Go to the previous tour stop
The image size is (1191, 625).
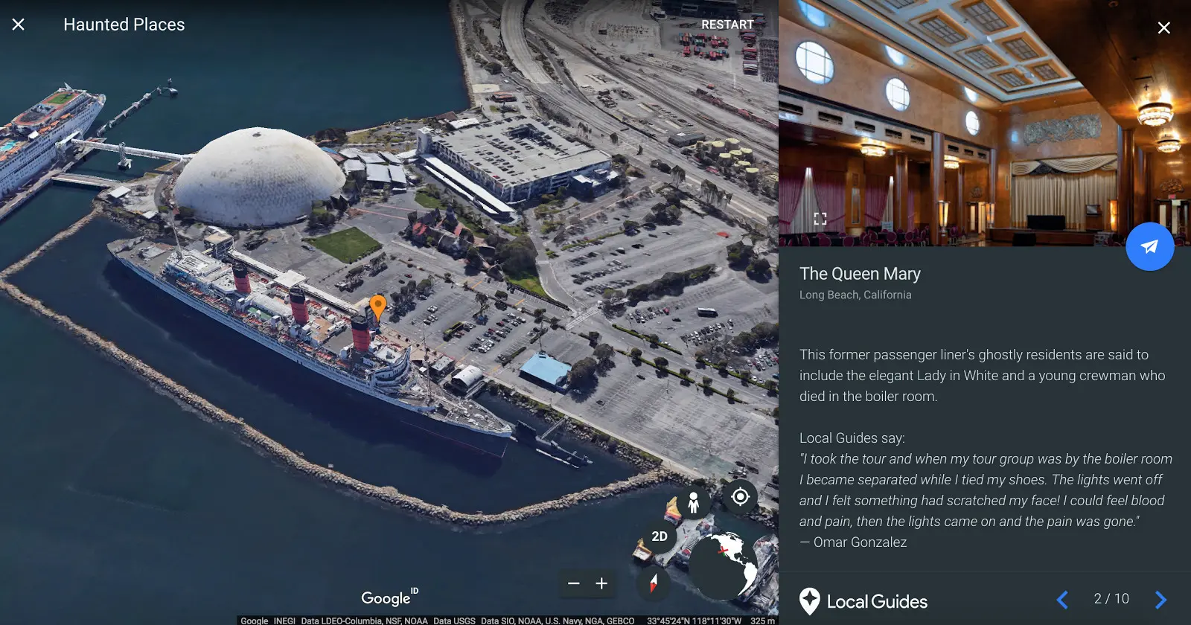(x=1062, y=600)
